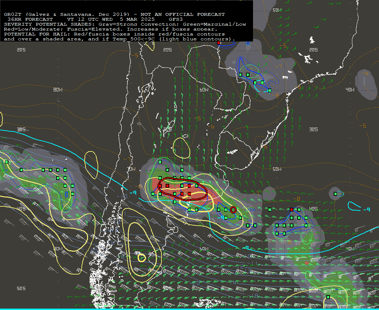Click the leftmost '50S' latitude label
Image resolution: width=379 pixels, height=310 pixels.
pos(21,289)
